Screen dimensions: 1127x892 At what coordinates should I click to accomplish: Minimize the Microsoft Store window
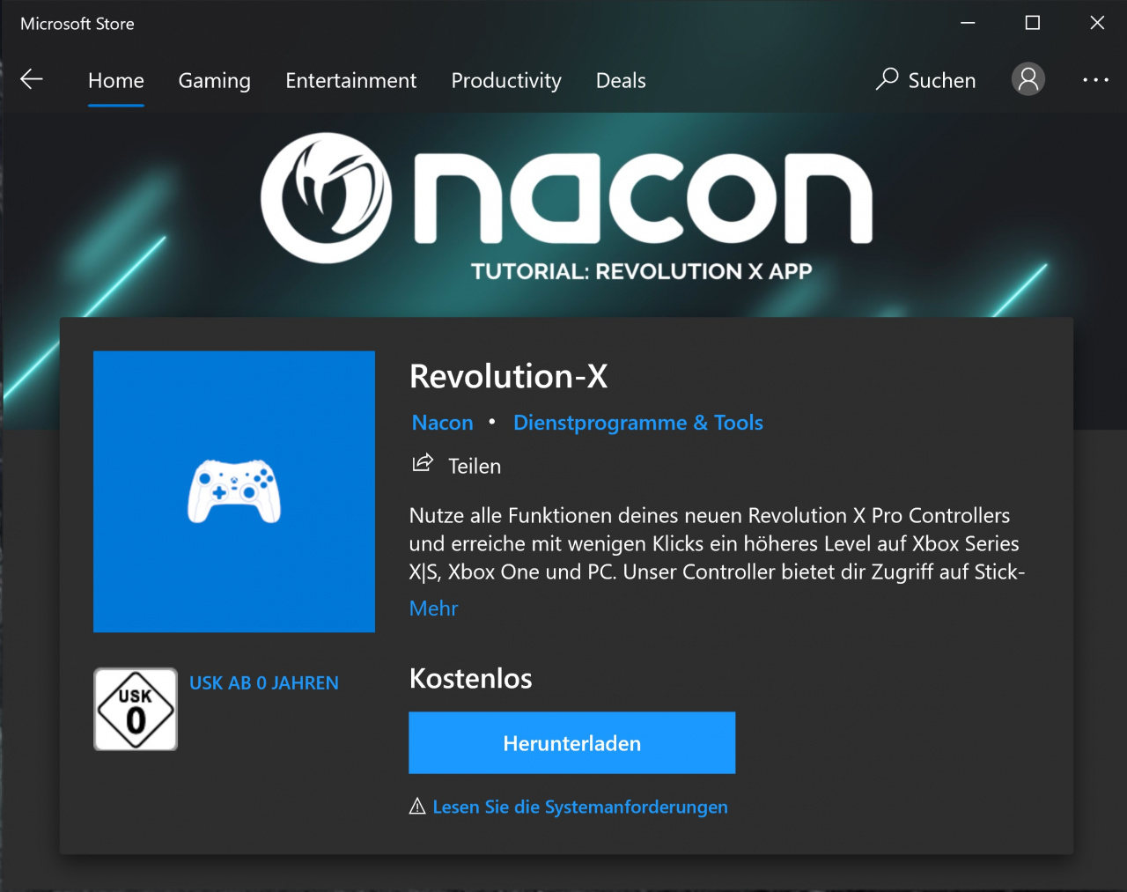pyautogui.click(x=969, y=23)
